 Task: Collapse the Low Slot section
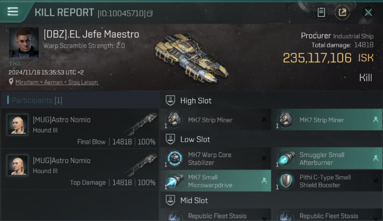(x=195, y=139)
